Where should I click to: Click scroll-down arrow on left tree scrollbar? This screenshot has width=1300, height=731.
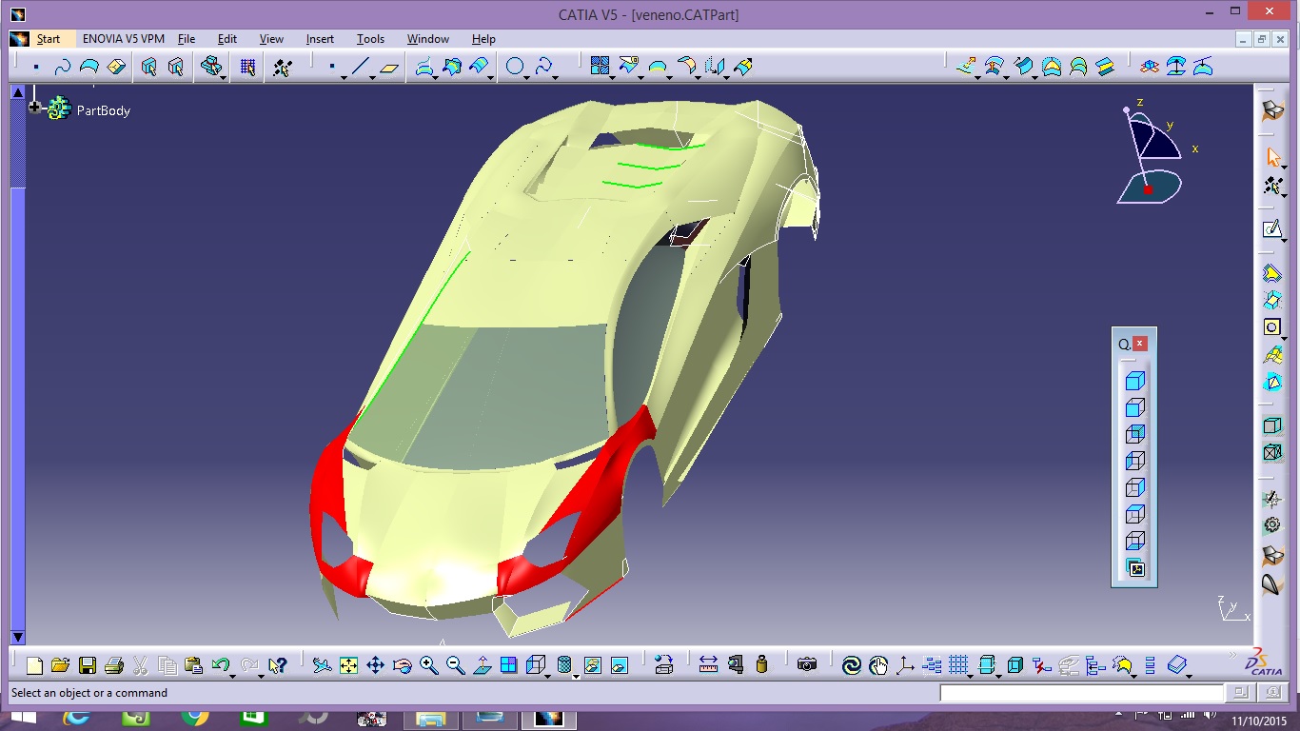point(17,637)
